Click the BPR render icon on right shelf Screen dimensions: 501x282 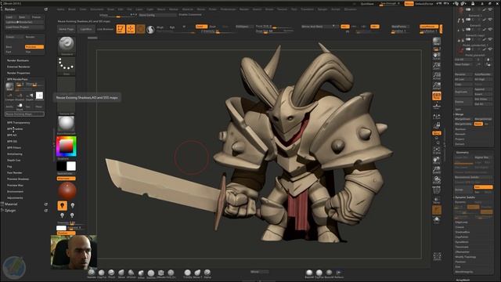click(437, 42)
